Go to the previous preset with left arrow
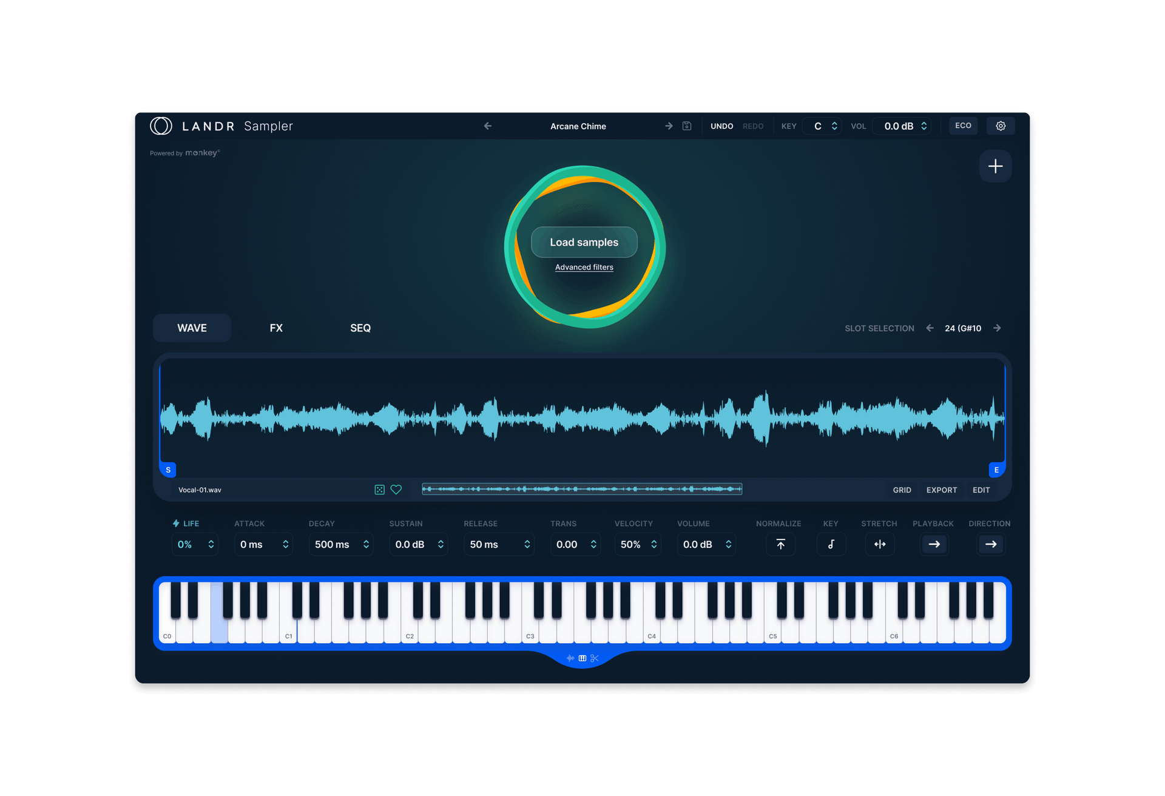Screen dimensions: 1165x796 [x=488, y=126]
